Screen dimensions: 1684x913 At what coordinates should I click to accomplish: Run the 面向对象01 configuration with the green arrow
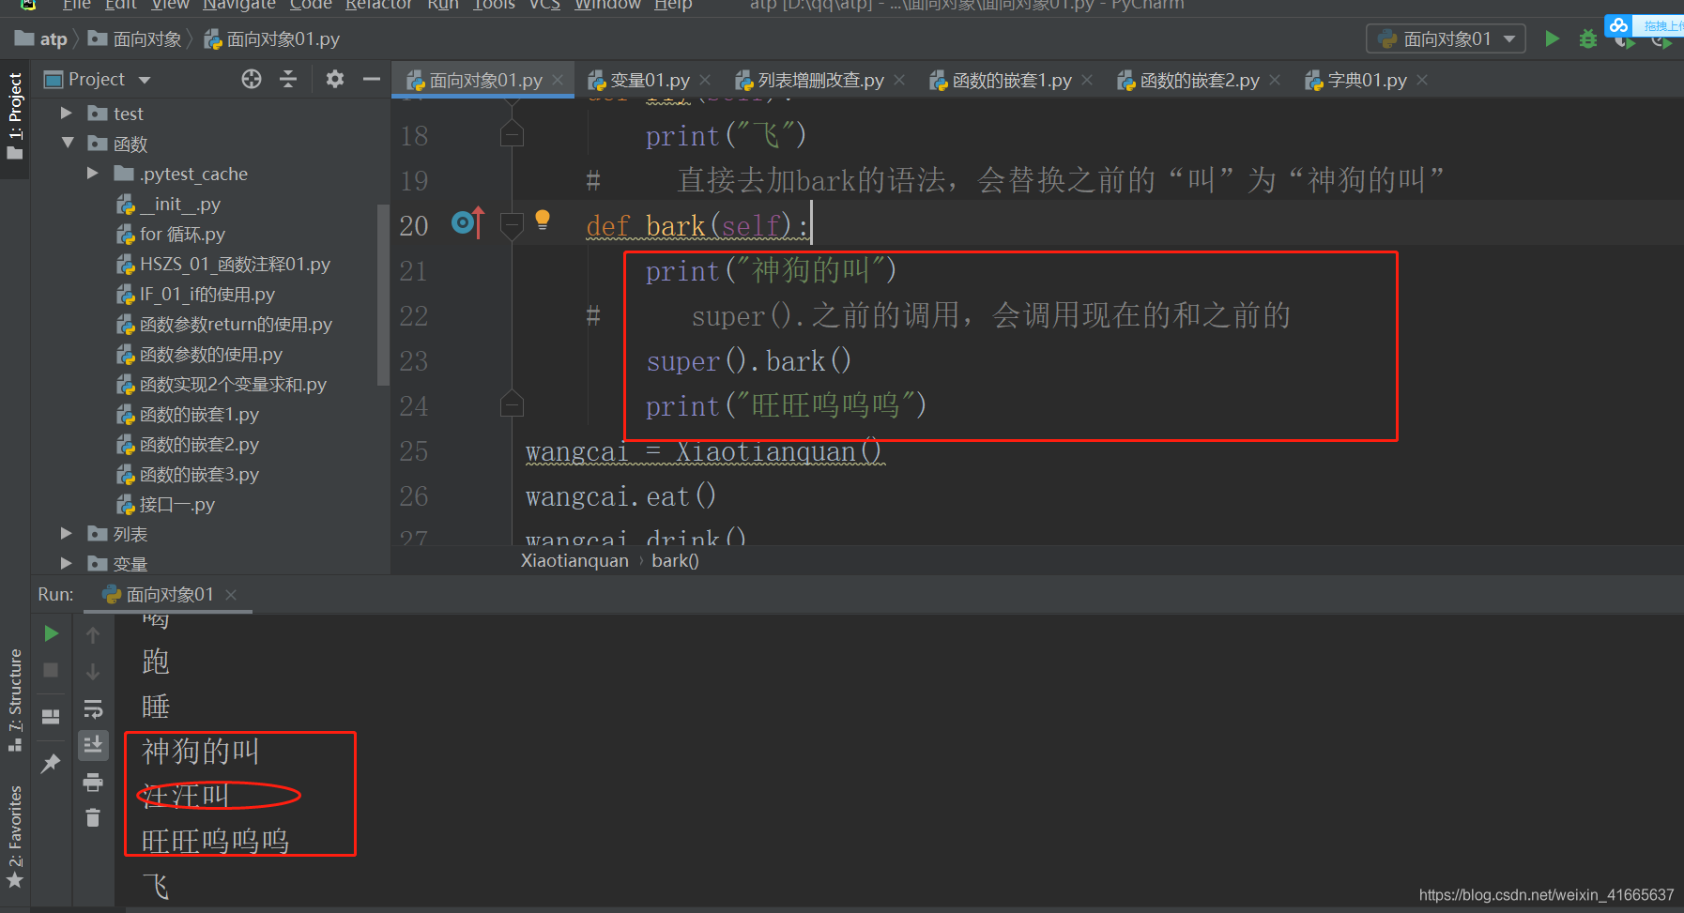[1552, 38]
